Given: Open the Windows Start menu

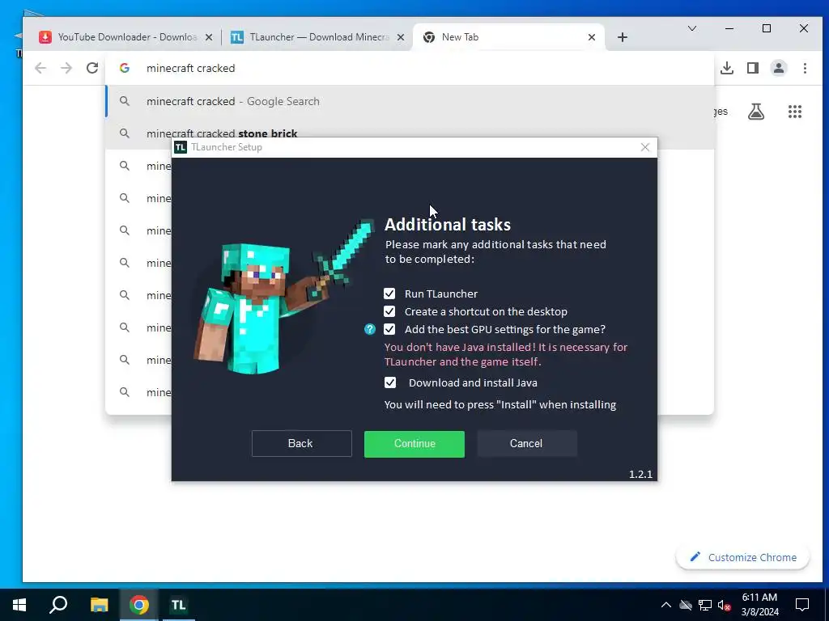Looking at the screenshot, I should point(19,605).
